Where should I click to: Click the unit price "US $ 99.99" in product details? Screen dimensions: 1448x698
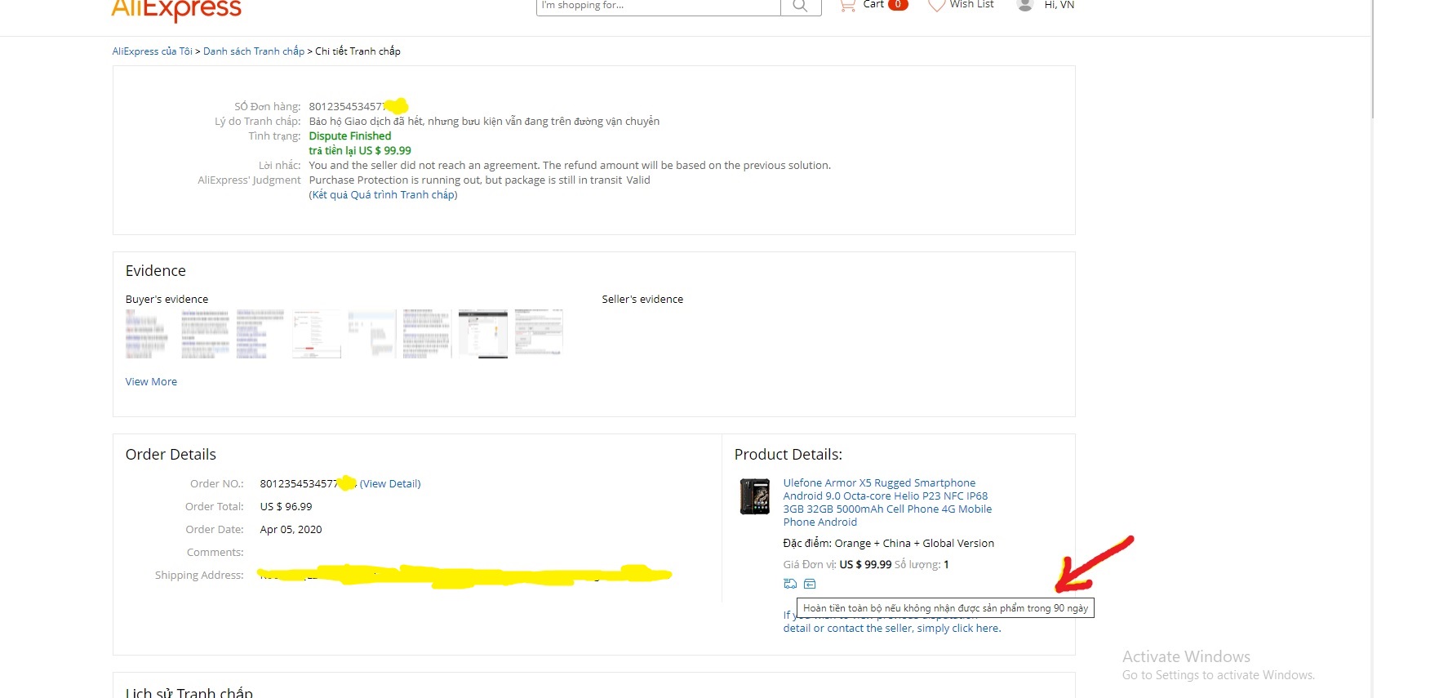[865, 565]
